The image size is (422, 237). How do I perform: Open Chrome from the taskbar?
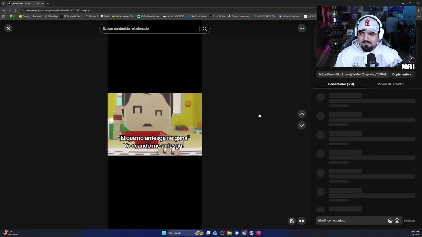tap(244, 233)
